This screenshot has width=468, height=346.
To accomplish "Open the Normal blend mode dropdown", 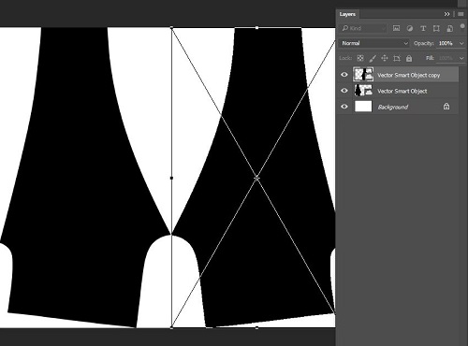I will tap(374, 43).
